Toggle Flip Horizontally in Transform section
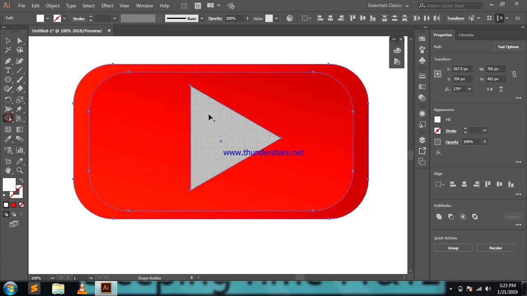This screenshot has width=527, height=296. coord(490,89)
